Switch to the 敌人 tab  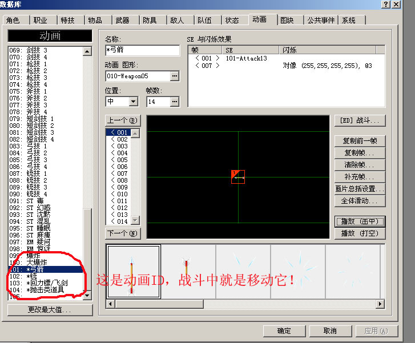pyautogui.click(x=178, y=21)
